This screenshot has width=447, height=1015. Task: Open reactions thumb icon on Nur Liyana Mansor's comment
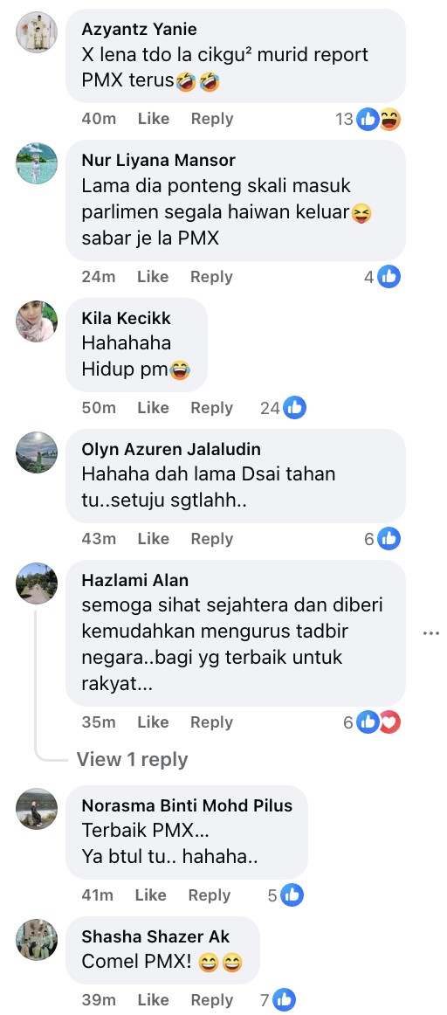389,277
